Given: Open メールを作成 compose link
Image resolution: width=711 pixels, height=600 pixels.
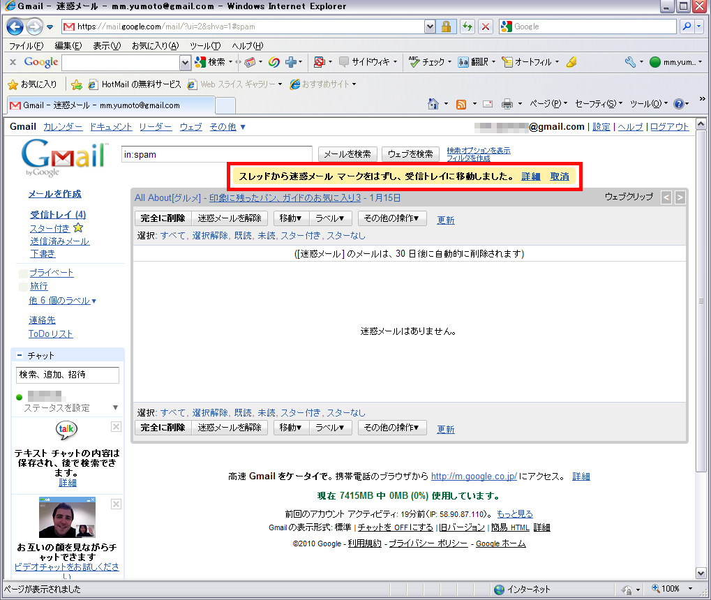Looking at the screenshot, I should click(x=55, y=194).
